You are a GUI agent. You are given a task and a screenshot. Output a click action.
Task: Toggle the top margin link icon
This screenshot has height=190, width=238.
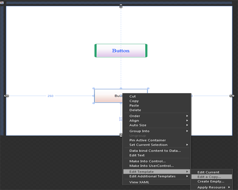coord(121,6)
